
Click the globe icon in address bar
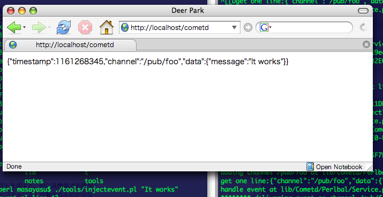(125, 27)
